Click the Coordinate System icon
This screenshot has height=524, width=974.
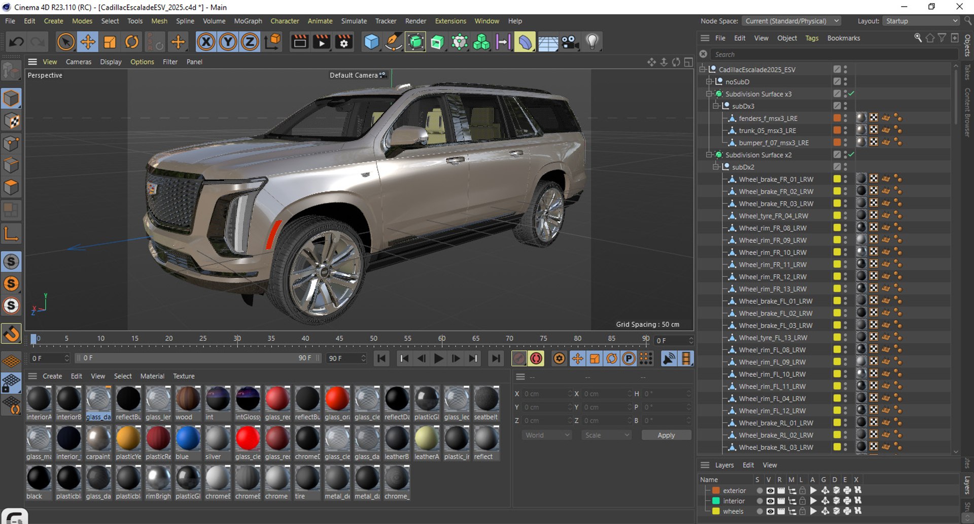(x=272, y=42)
